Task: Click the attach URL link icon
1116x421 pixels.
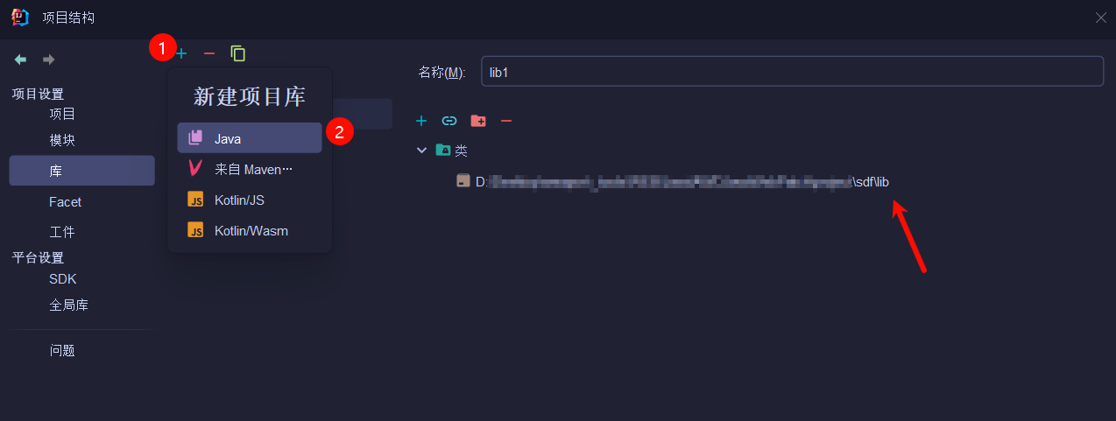Action: [x=449, y=121]
